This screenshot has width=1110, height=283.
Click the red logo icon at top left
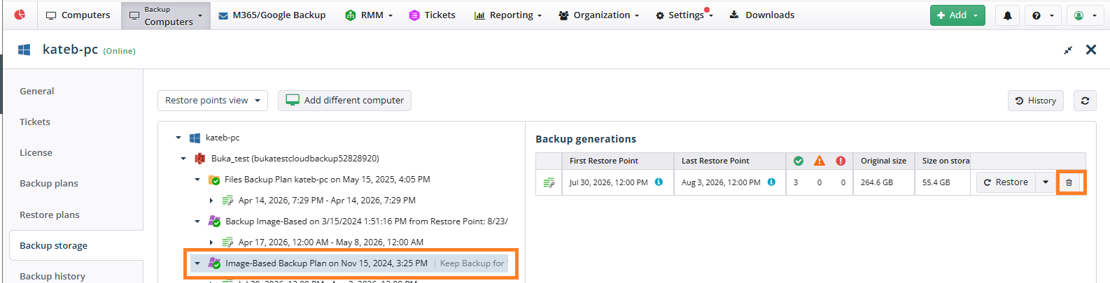(x=20, y=15)
